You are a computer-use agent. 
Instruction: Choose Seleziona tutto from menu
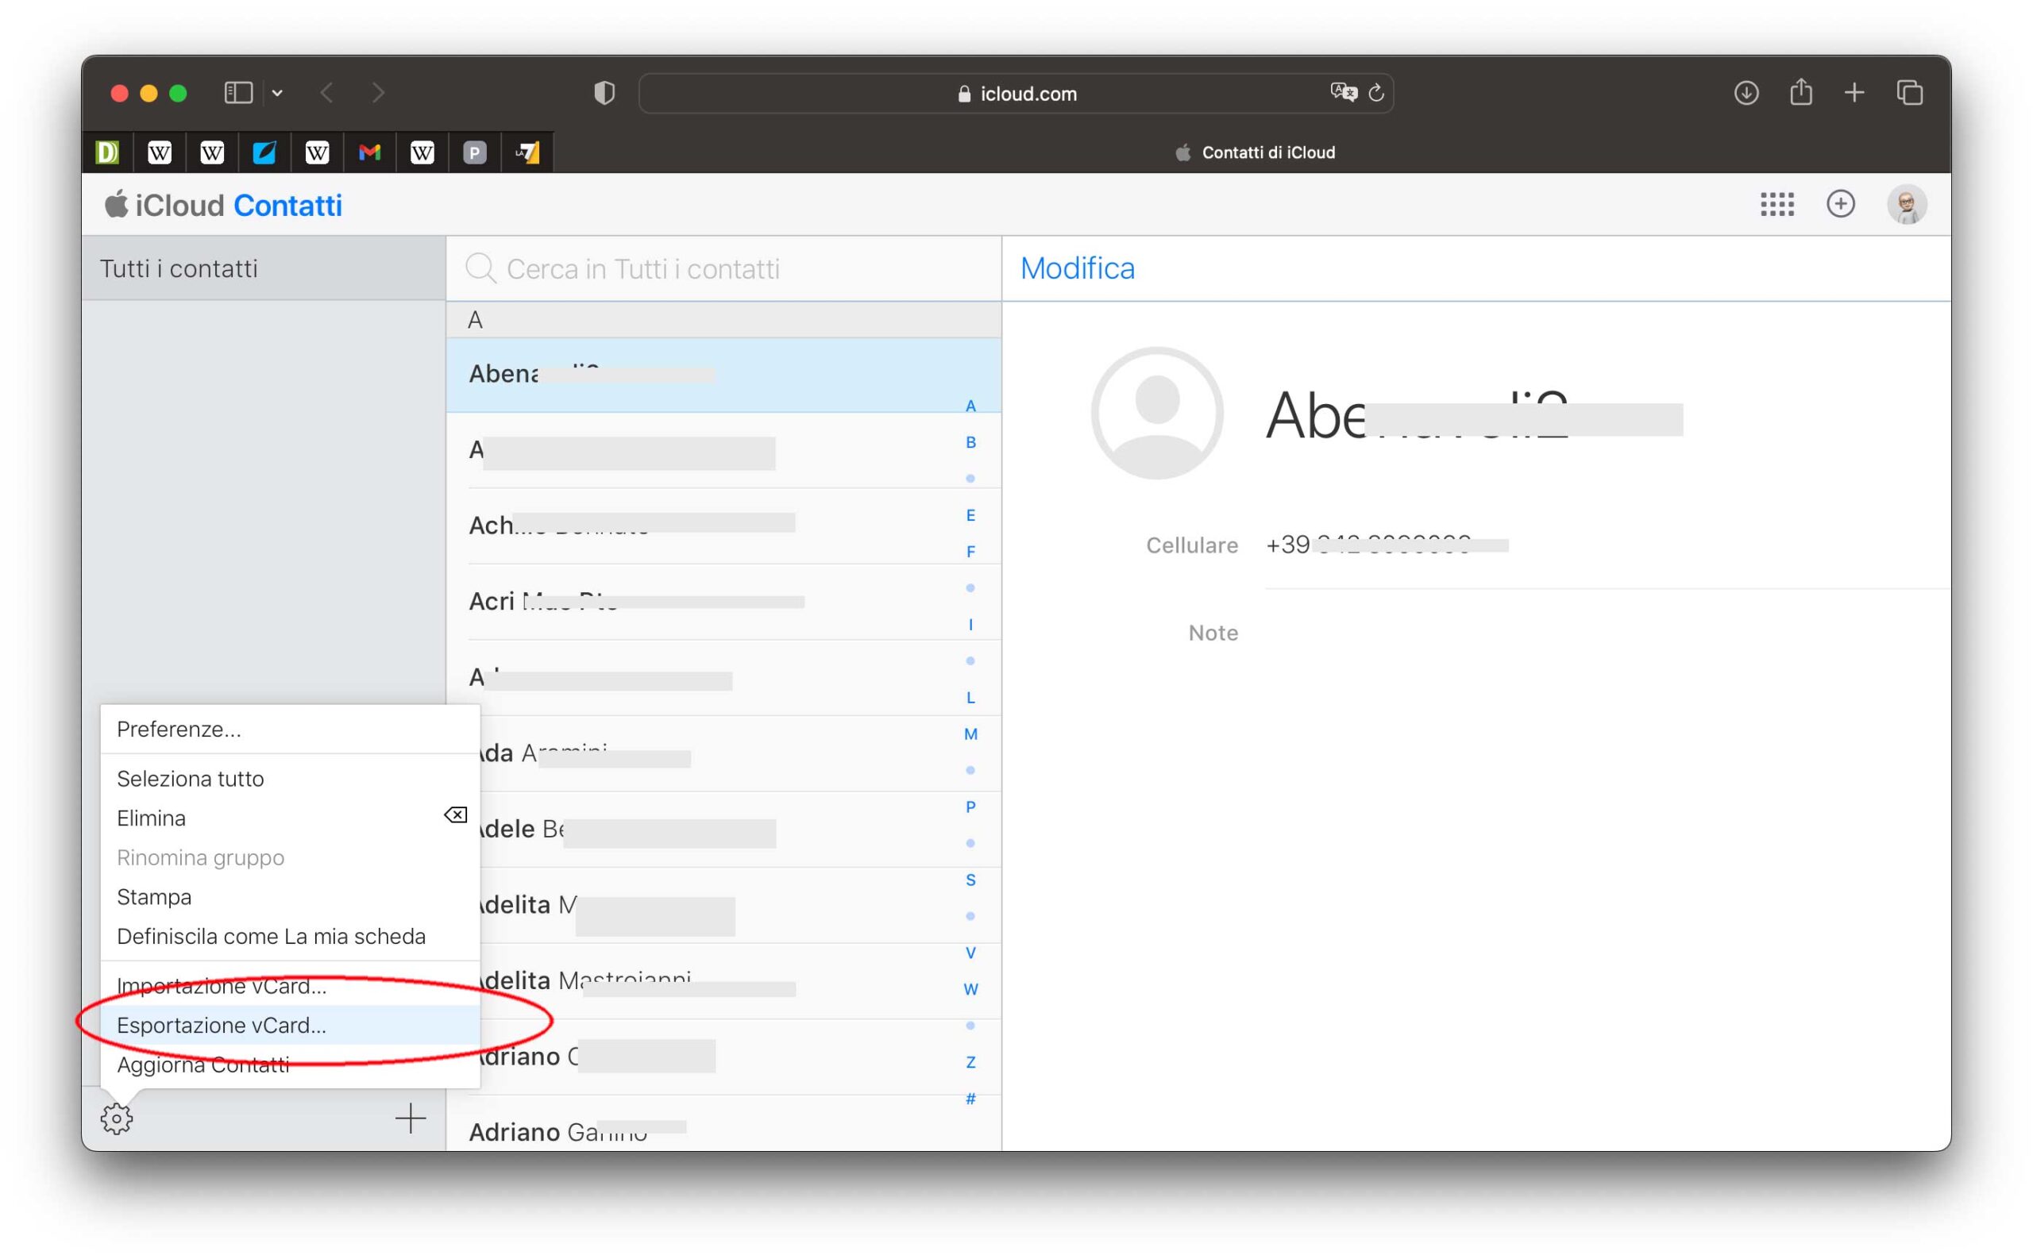click(190, 779)
